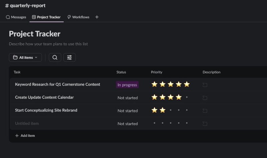Click description icon in Untitled item row
Screen dimensions: 267x158
(205, 124)
